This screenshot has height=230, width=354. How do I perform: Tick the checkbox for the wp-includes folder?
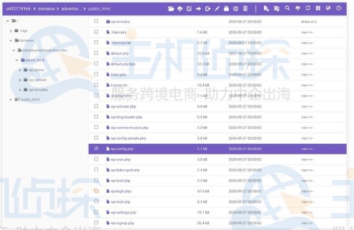[x=96, y=21]
